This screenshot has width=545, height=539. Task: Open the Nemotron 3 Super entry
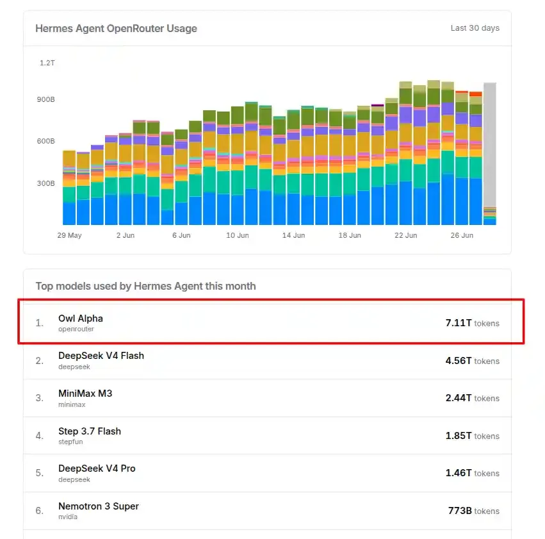coord(267,511)
